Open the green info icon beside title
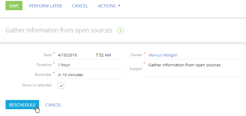Image resolution: width=246 pixels, height=116 pixels. [121, 31]
